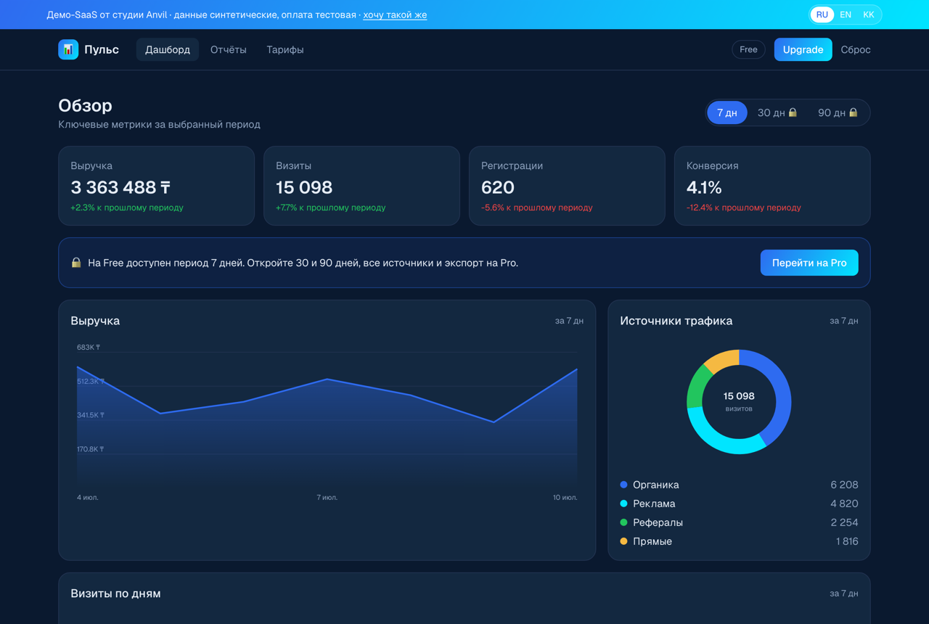Open the Тарифы tab
929x624 pixels.
285,49
